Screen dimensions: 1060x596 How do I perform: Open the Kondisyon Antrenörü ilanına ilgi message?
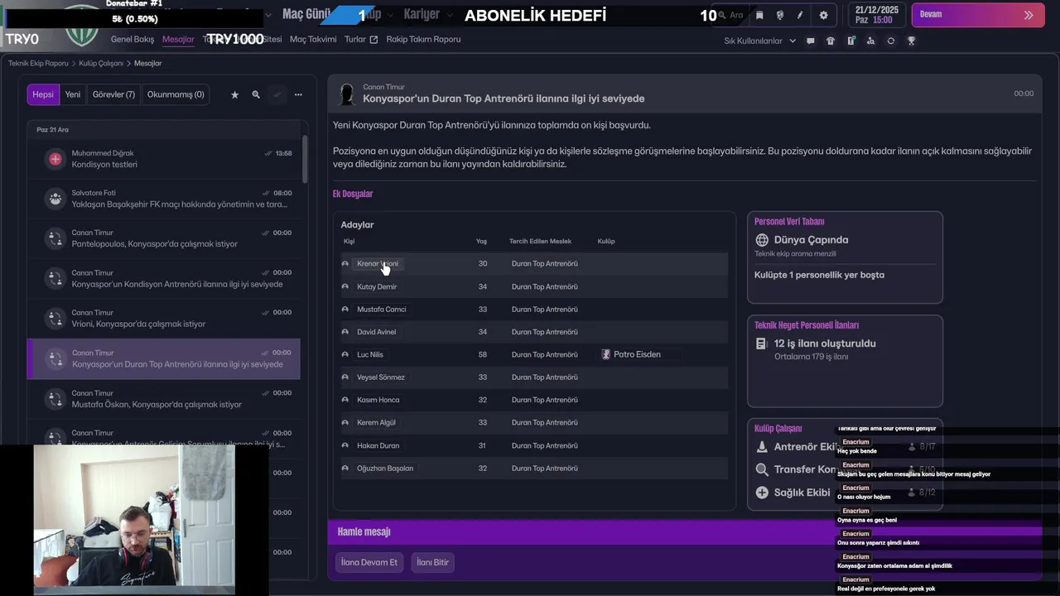point(163,278)
